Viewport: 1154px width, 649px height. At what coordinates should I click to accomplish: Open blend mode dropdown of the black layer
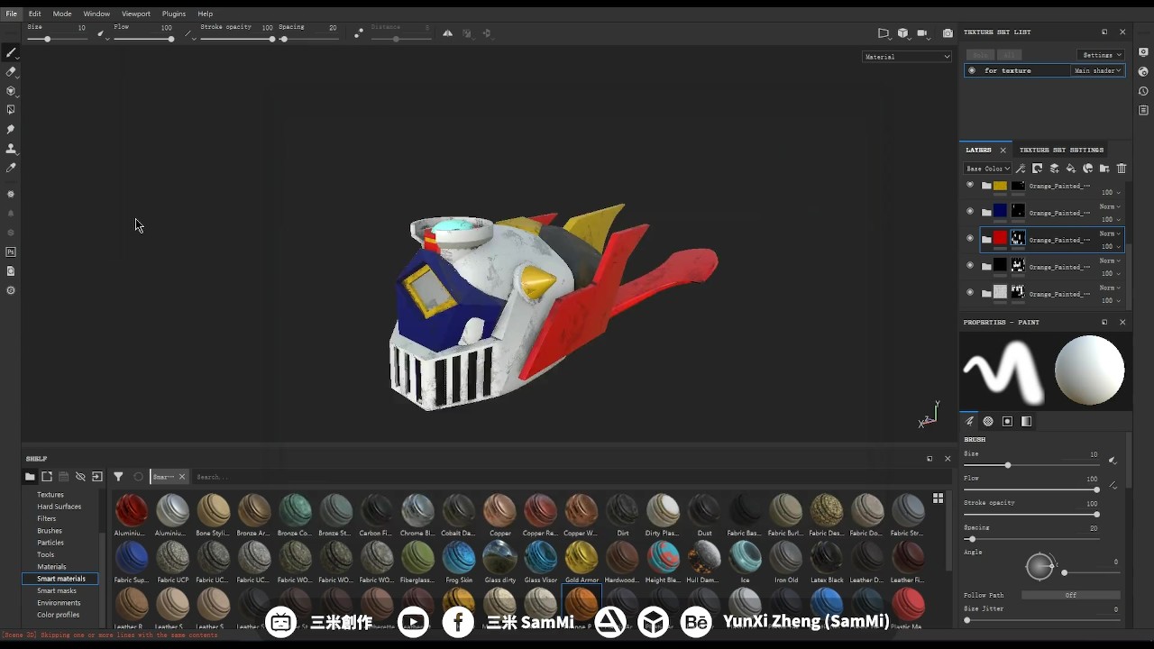(x=1111, y=261)
